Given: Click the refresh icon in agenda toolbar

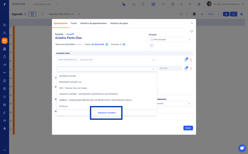Looking at the screenshot, I should (x=181, y=14).
